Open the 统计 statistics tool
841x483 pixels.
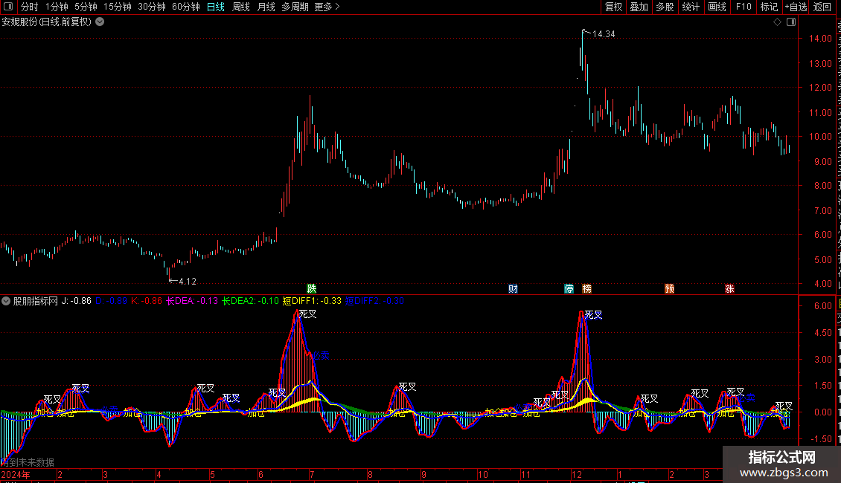pos(691,7)
